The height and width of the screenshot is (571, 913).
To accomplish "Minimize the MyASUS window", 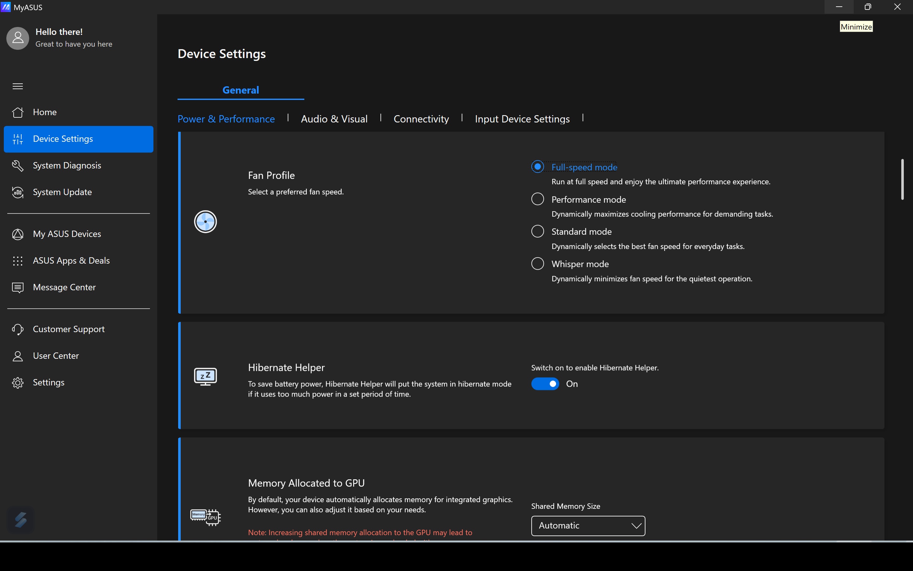I will click(x=839, y=7).
